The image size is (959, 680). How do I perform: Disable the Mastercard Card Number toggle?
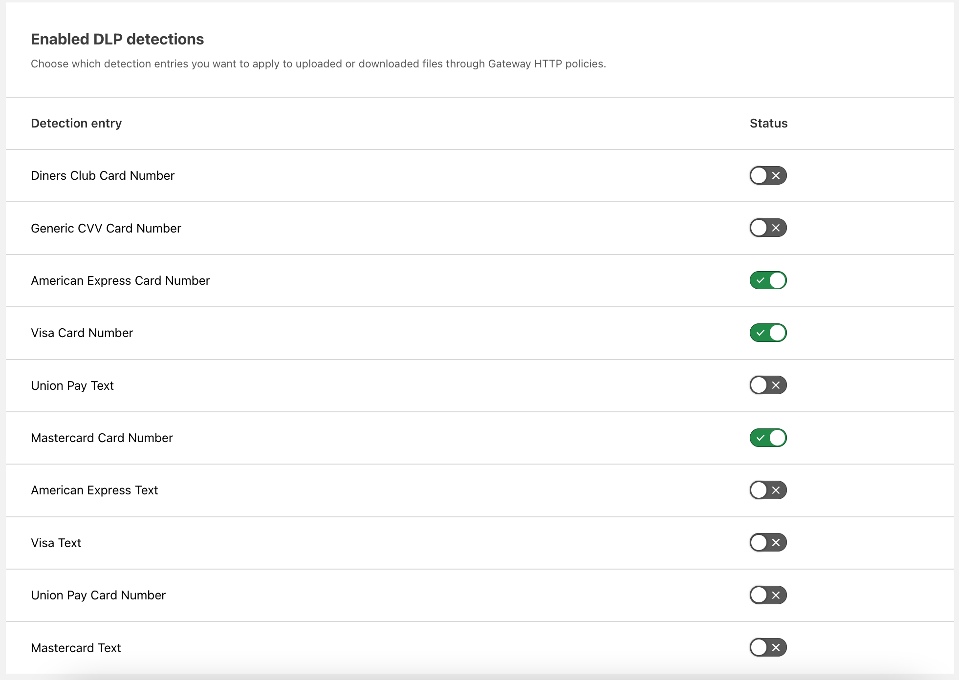[768, 438]
